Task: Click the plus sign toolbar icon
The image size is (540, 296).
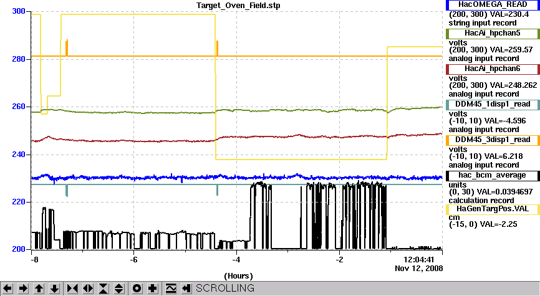Action: (153, 289)
